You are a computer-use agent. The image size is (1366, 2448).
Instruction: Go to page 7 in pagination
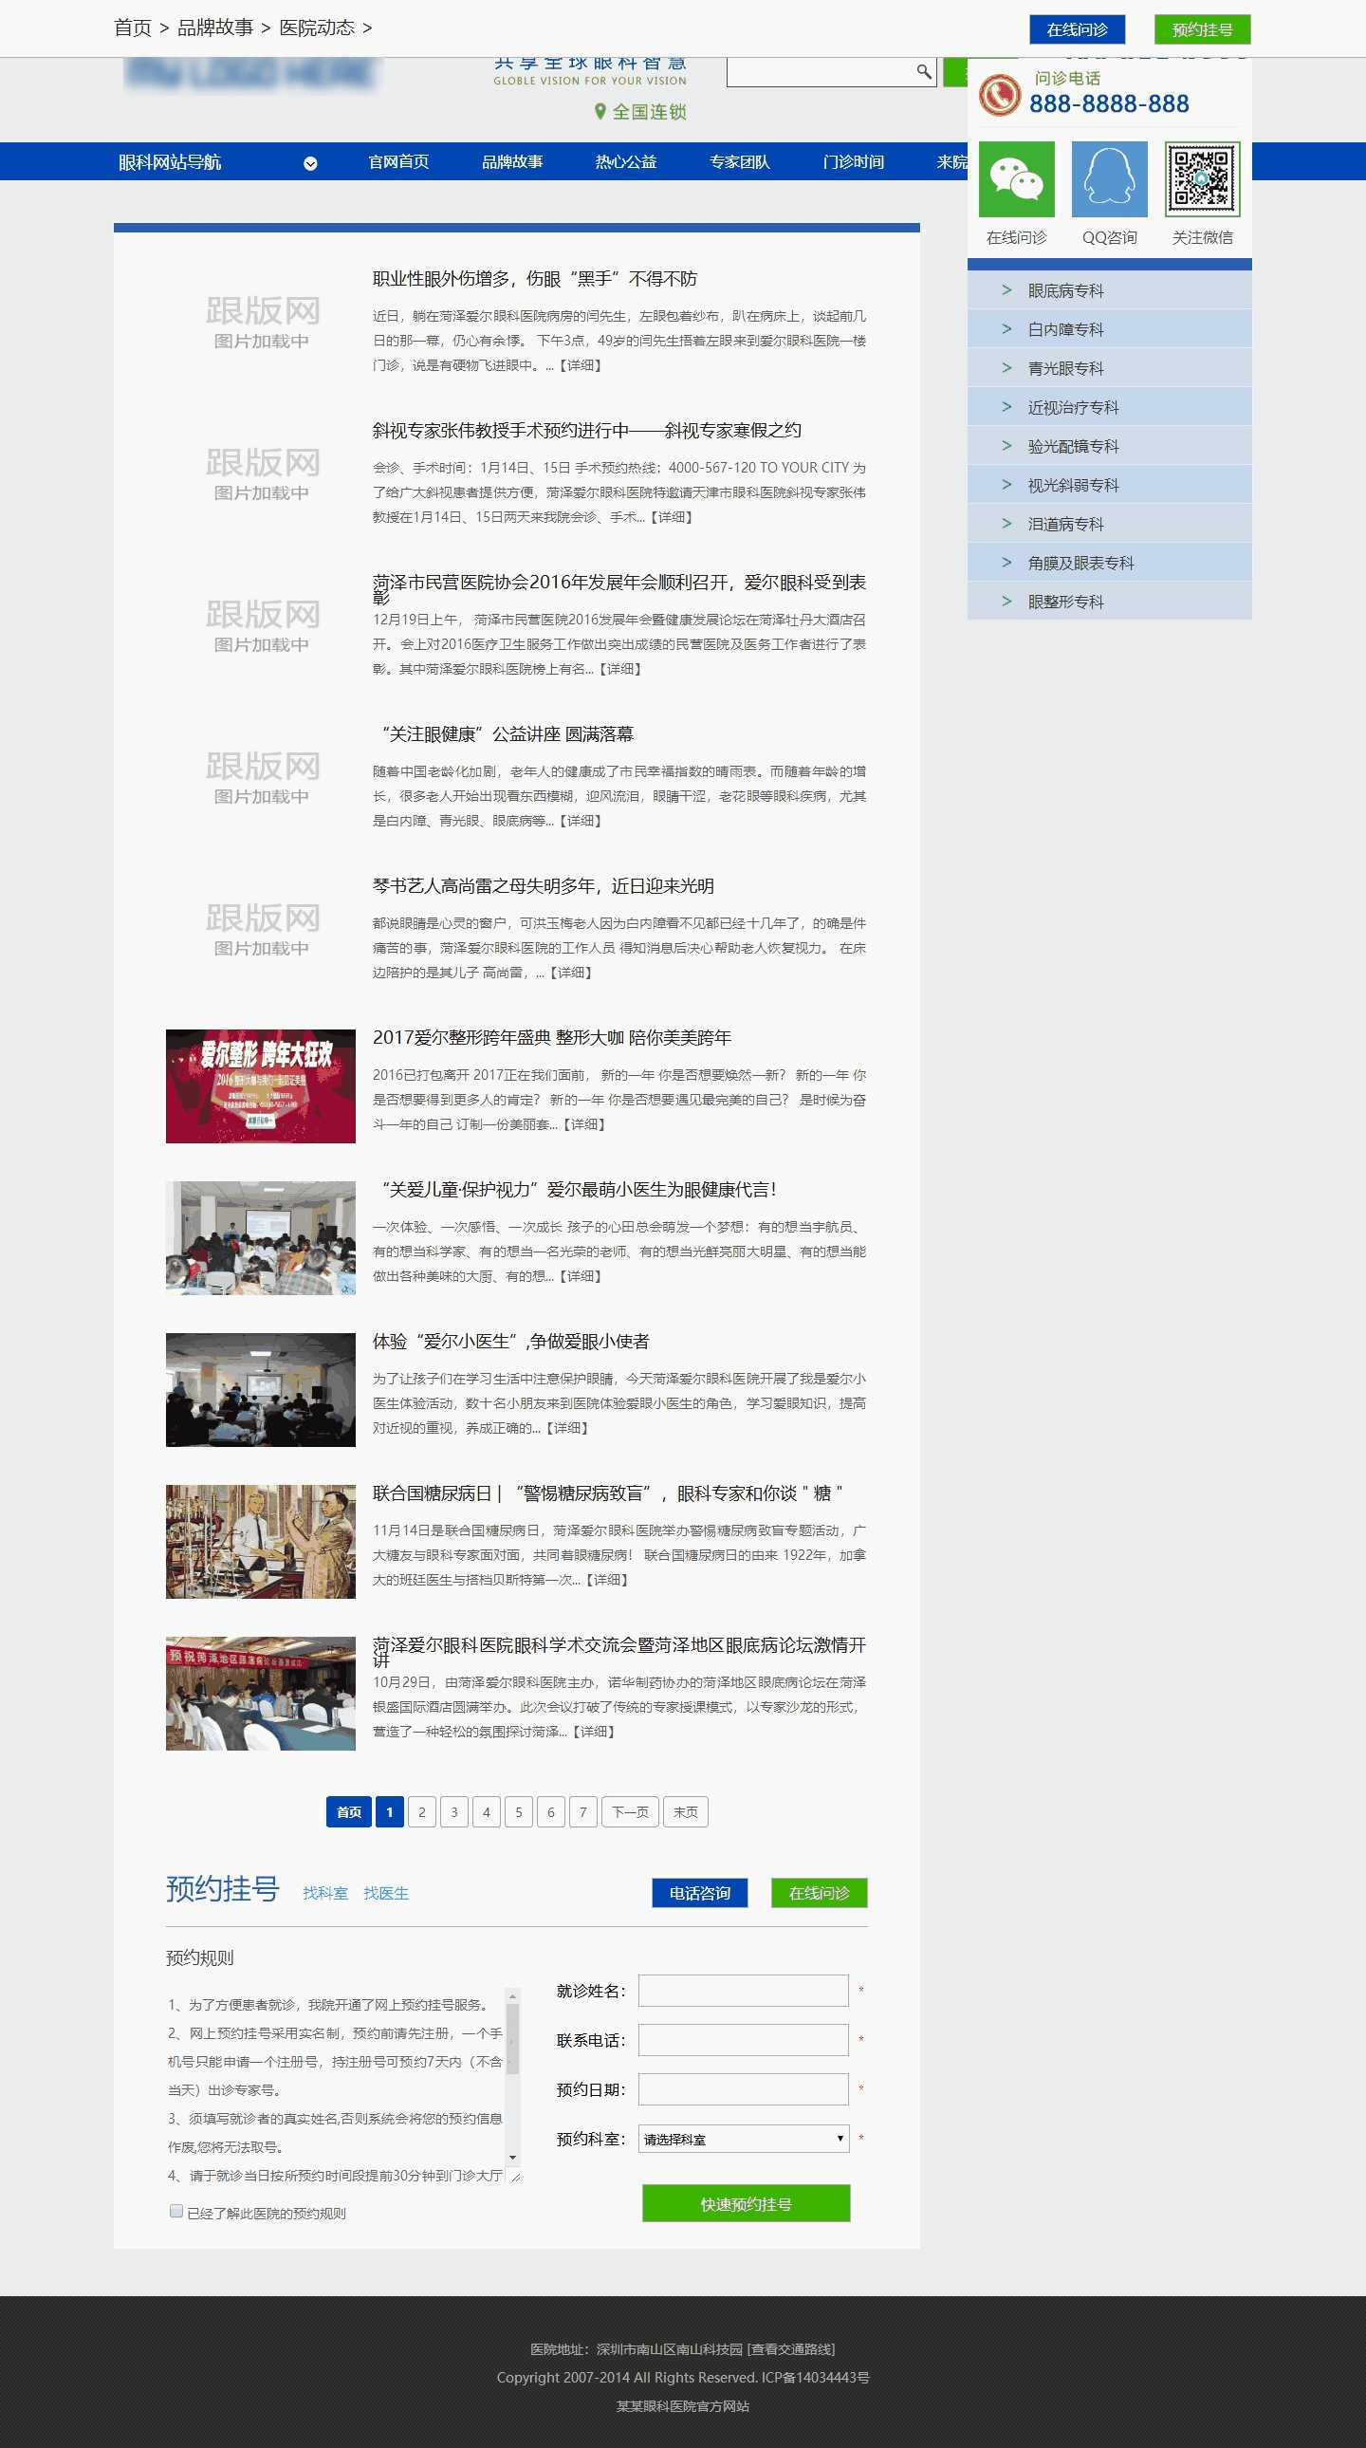(583, 1811)
